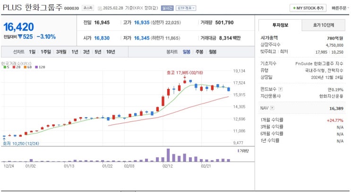Select the 1일 line chart period
The width and height of the screenshot is (351, 192).
tap(32, 52)
